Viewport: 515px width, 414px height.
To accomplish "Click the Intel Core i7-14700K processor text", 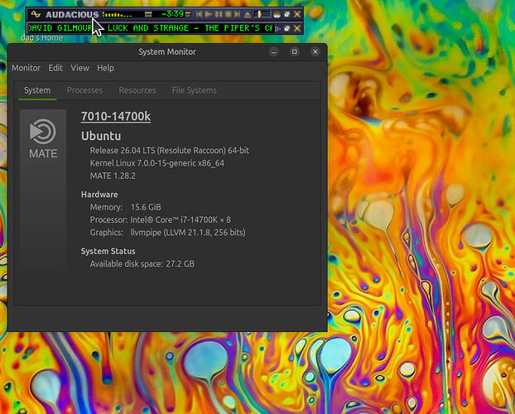I will pos(180,219).
